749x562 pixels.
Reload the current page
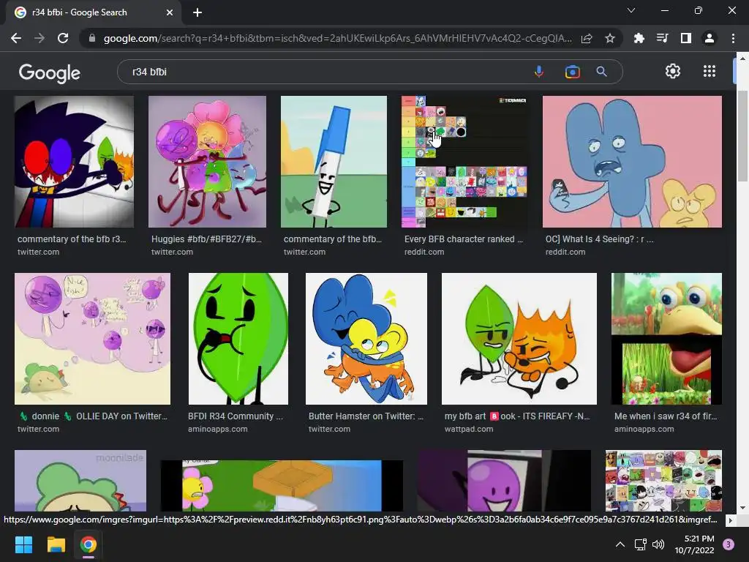63,38
